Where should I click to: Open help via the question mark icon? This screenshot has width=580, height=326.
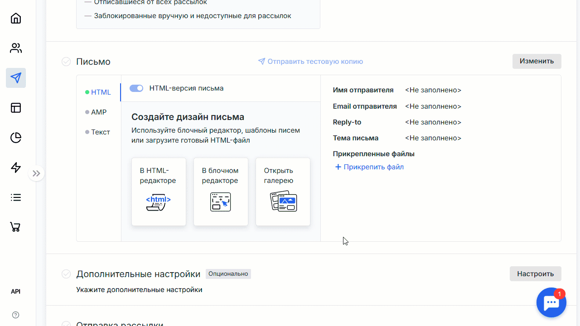click(x=15, y=315)
